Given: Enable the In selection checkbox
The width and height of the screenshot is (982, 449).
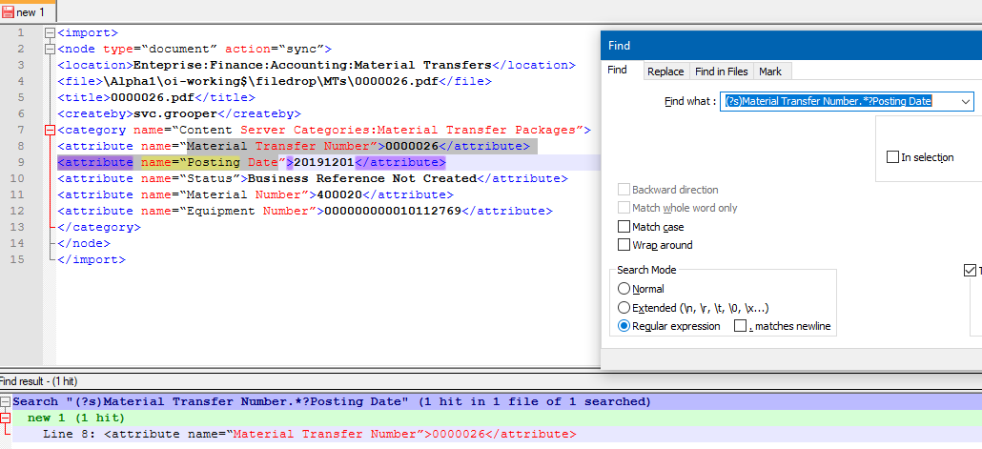Looking at the screenshot, I should 892,157.
